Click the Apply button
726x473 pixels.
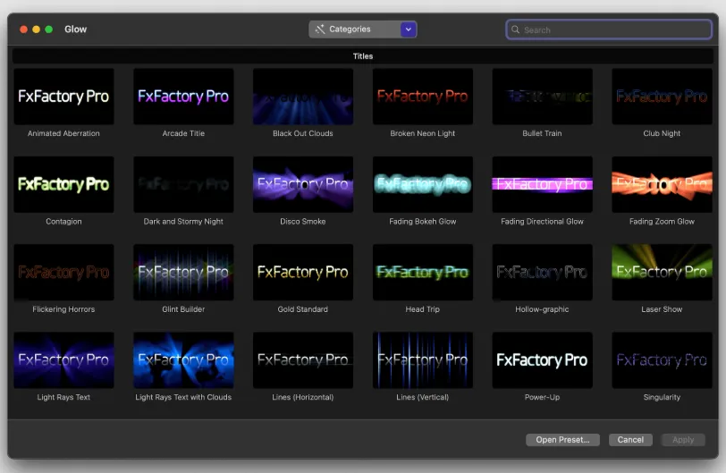[683, 440]
